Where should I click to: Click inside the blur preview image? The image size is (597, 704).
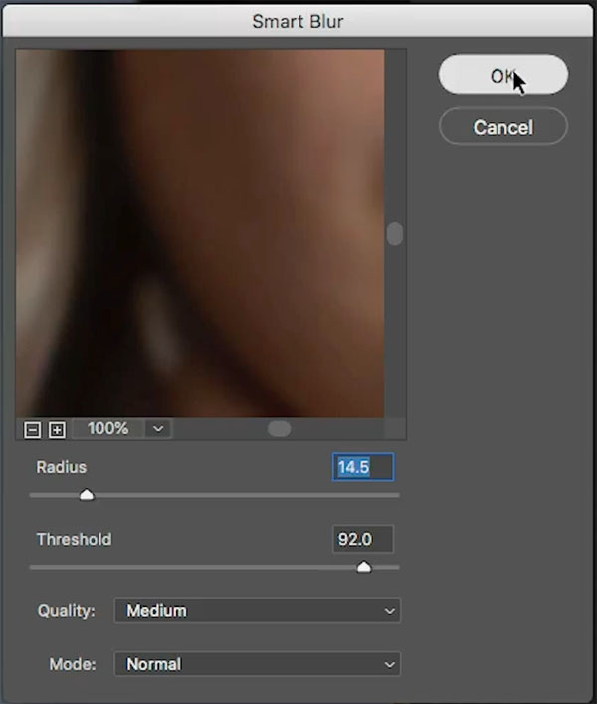pyautogui.click(x=200, y=233)
